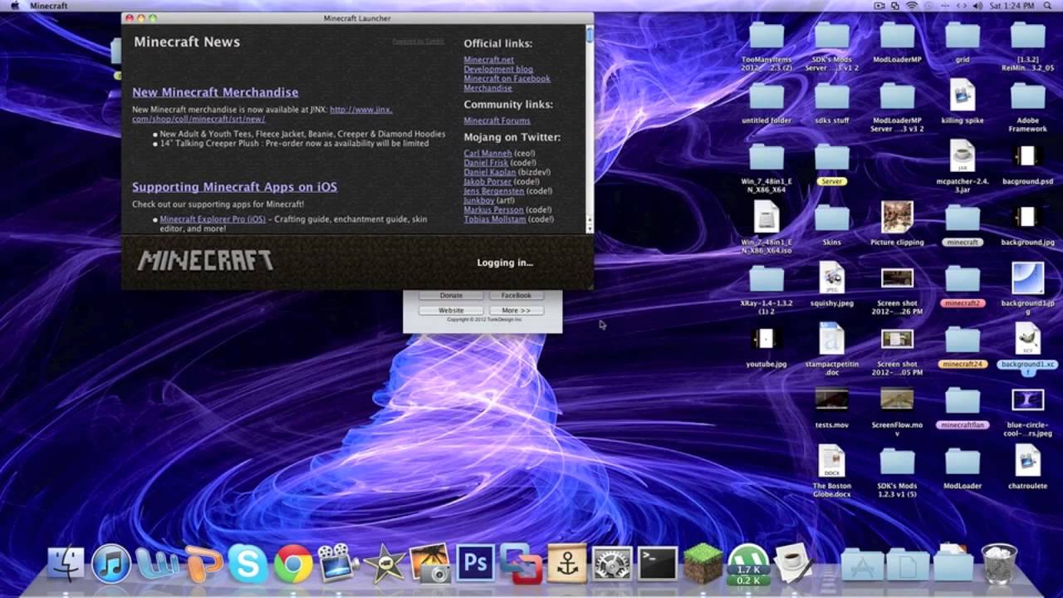Click the scrollbar down arrow in news pane
The image size is (1063, 598).
[x=590, y=228]
